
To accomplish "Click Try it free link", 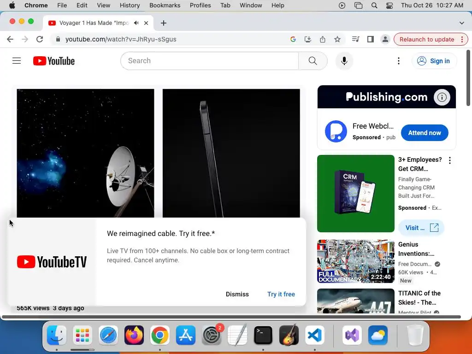I will 281,294.
